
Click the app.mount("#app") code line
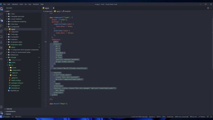[x=59, y=104]
